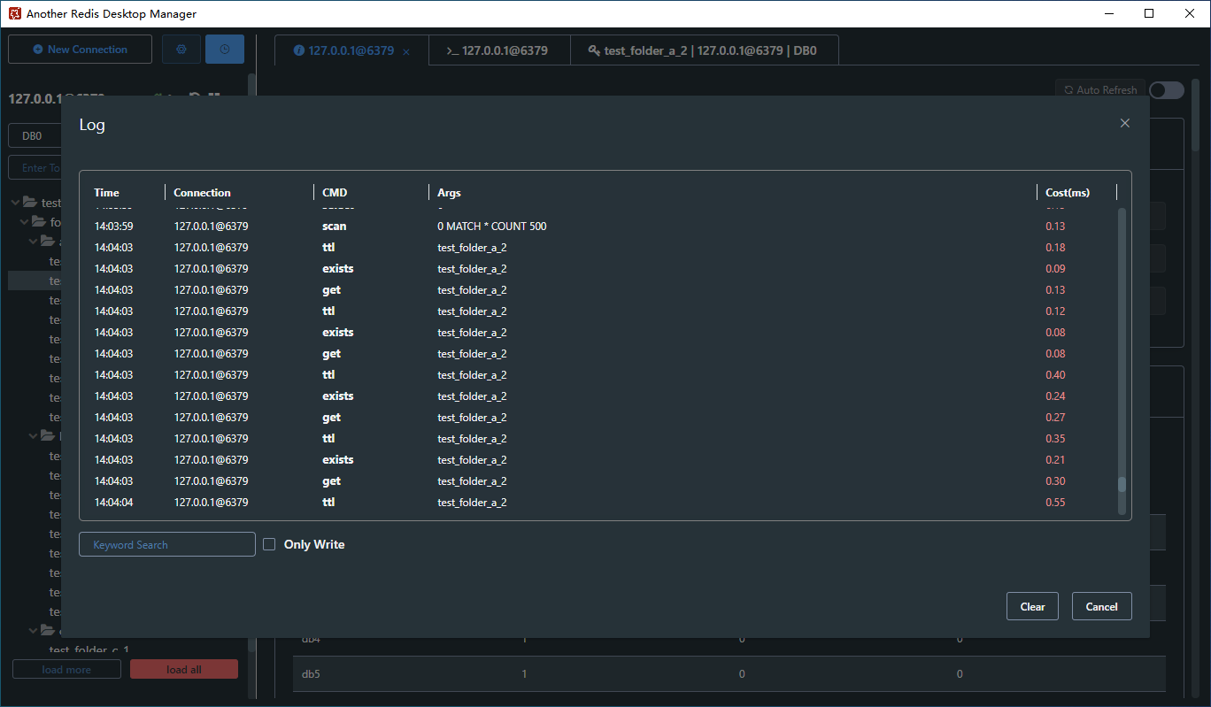Click the 0.21 cost value
This screenshot has height=707, width=1211.
coord(1055,460)
